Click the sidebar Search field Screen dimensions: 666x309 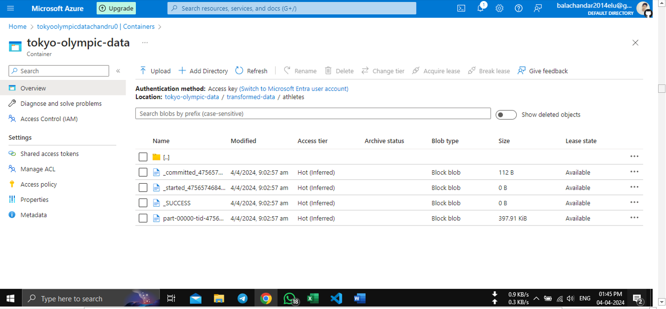pyautogui.click(x=59, y=71)
